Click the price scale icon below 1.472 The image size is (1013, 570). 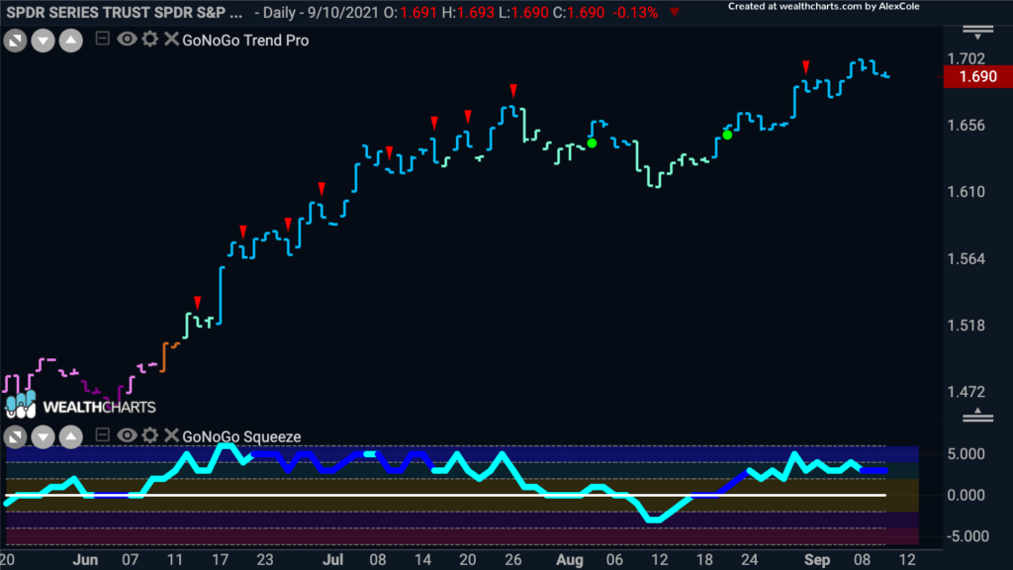[978, 416]
